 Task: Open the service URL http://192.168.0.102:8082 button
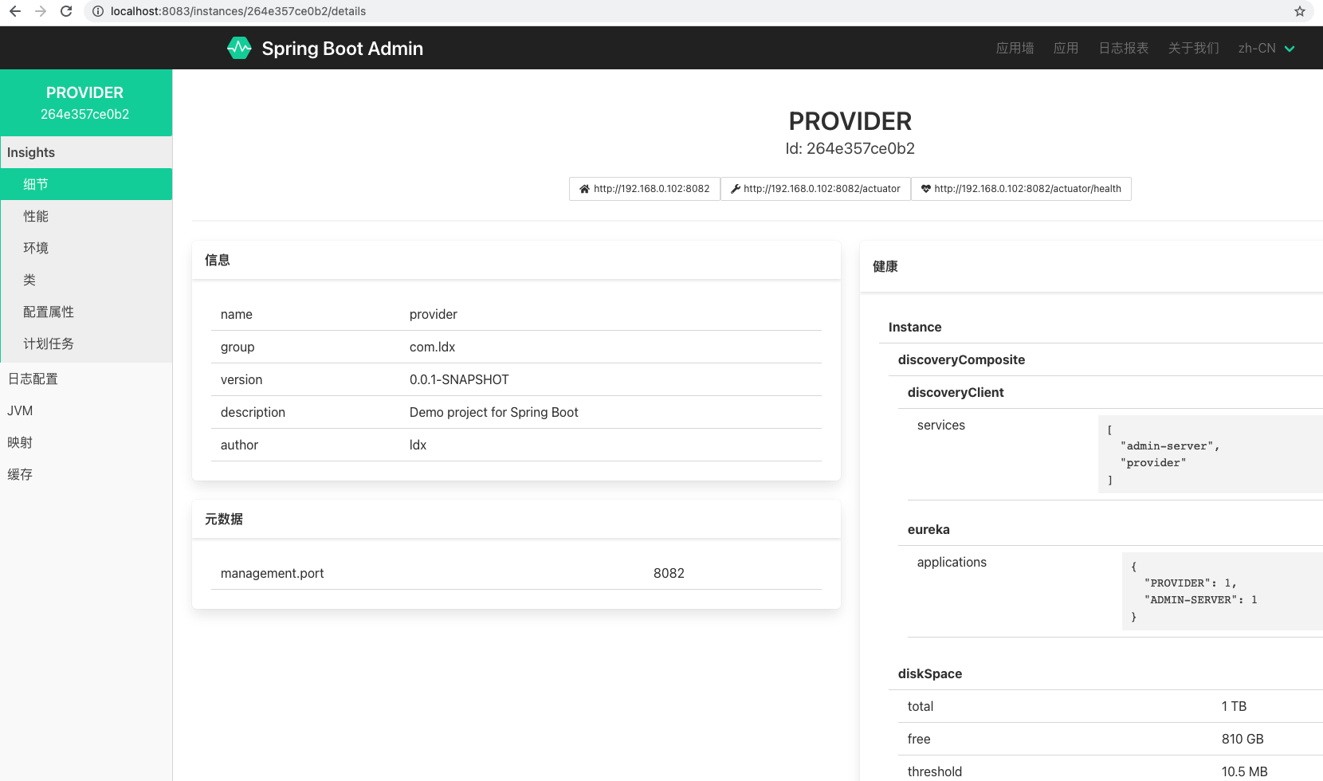click(x=645, y=189)
